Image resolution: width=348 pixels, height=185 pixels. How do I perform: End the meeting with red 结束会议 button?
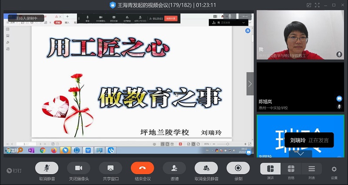[142, 168]
